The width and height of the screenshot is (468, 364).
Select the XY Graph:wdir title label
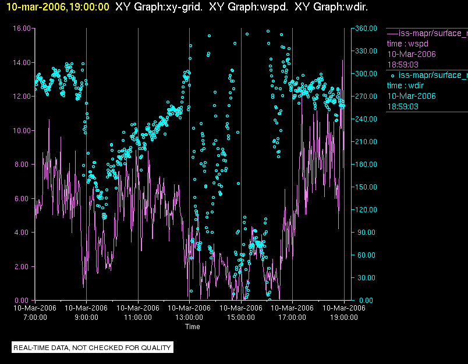(x=331, y=7)
